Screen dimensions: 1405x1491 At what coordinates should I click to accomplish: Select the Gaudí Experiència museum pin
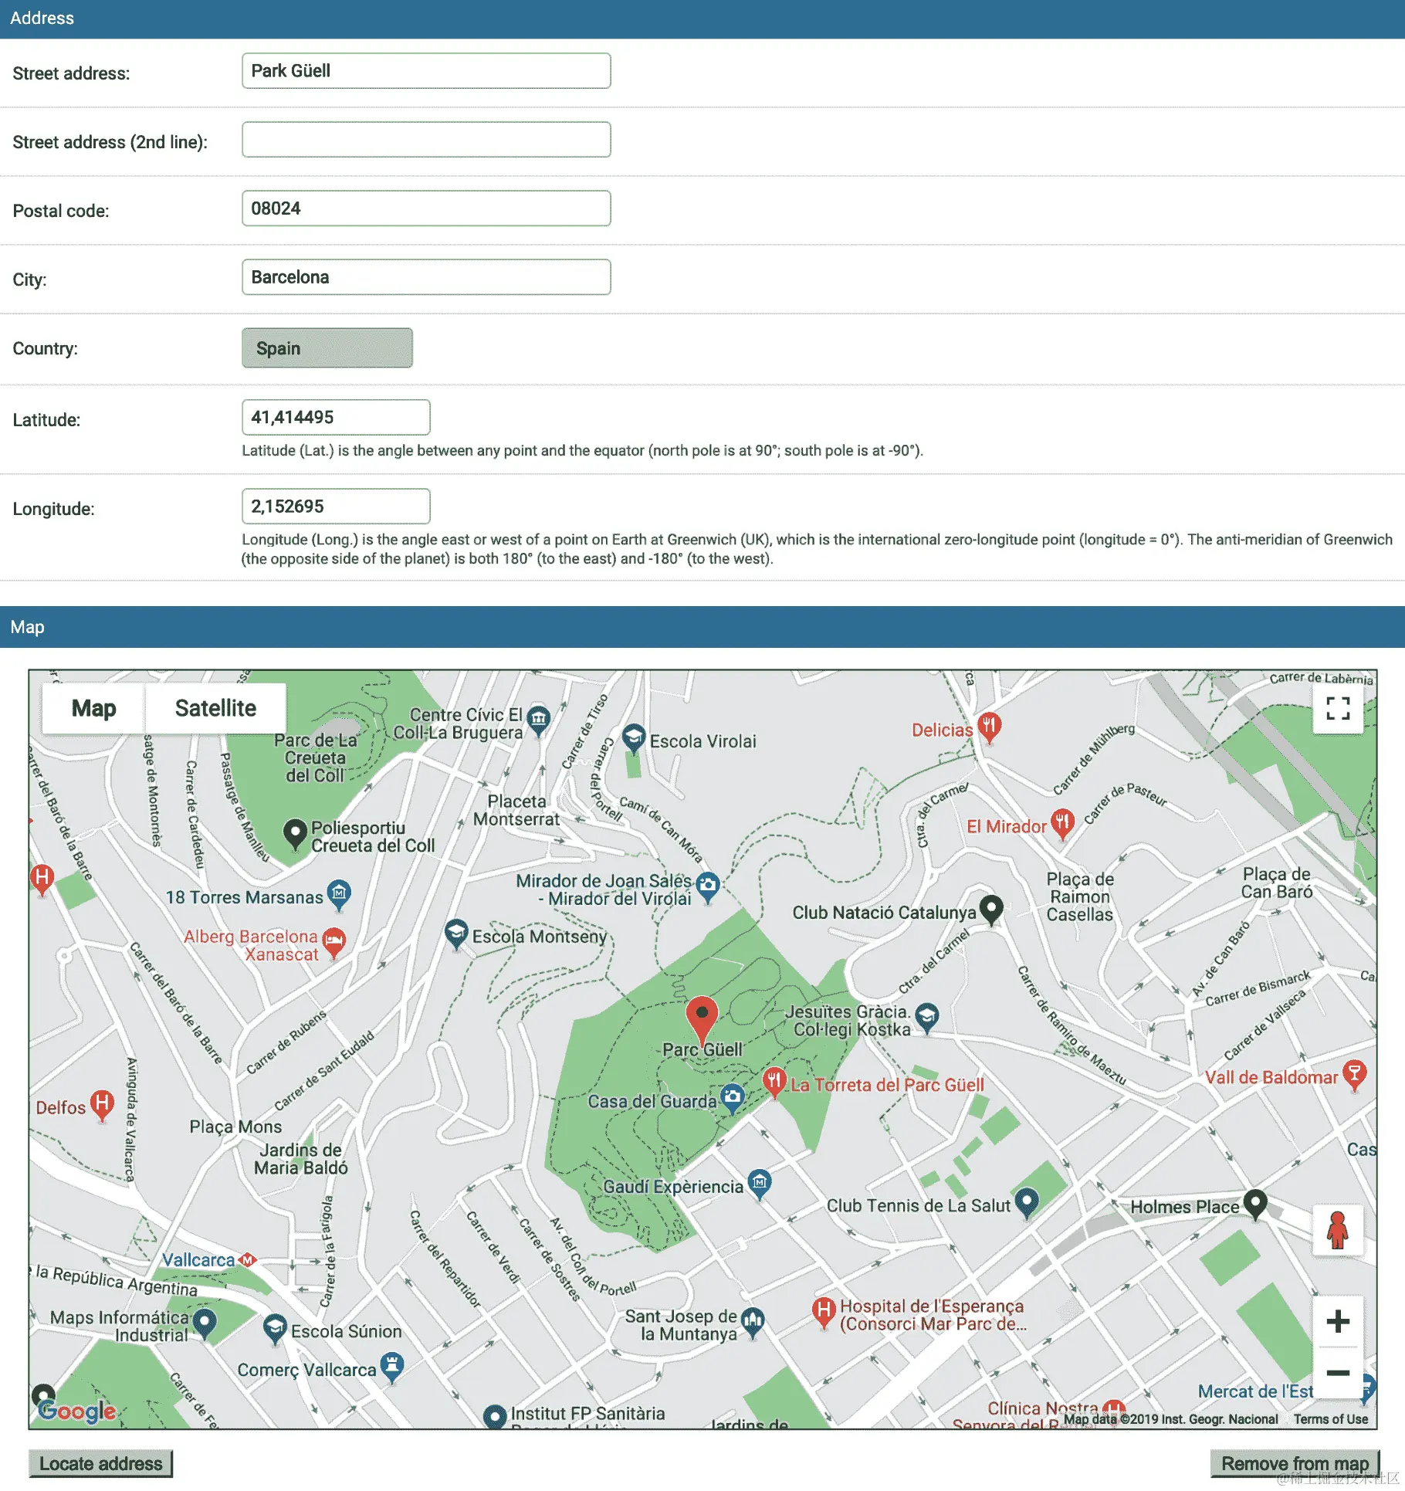pos(760,1183)
